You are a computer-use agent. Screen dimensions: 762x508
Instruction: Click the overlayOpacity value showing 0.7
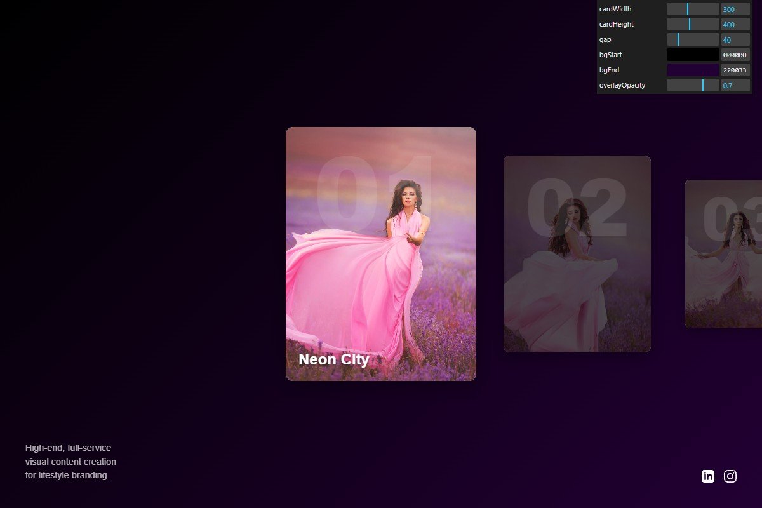[x=735, y=85]
